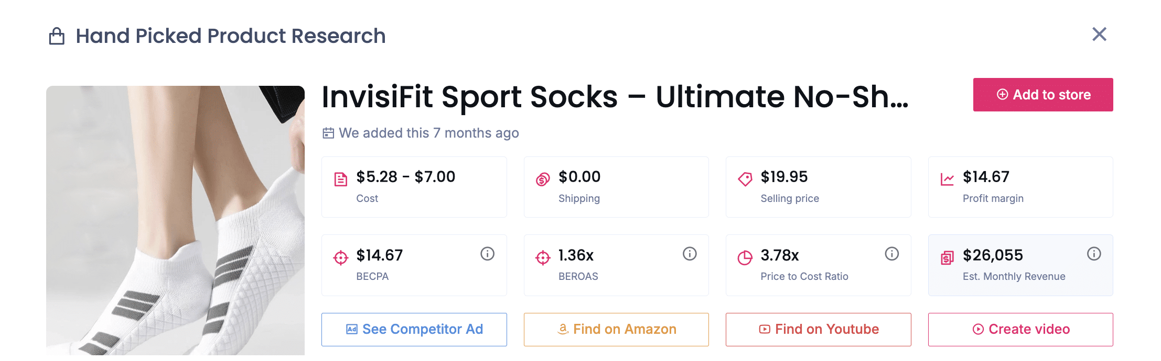Open the Est. Monthly Revenue info tooltip
The width and height of the screenshot is (1161, 361).
tap(1094, 255)
